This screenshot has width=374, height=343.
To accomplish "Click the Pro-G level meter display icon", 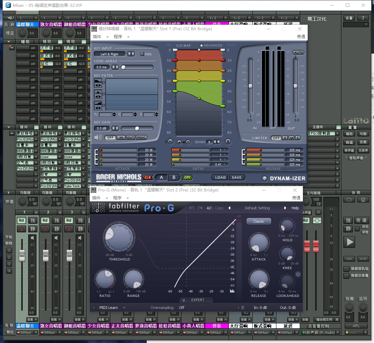I will pos(232,291).
